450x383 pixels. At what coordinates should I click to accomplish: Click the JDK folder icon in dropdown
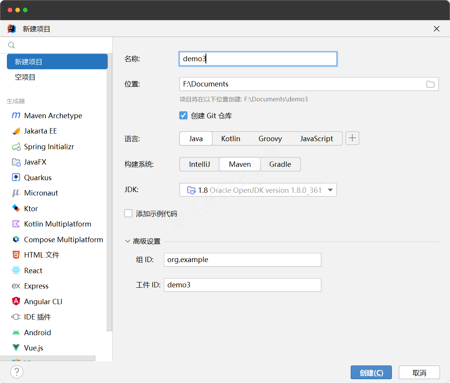click(191, 190)
